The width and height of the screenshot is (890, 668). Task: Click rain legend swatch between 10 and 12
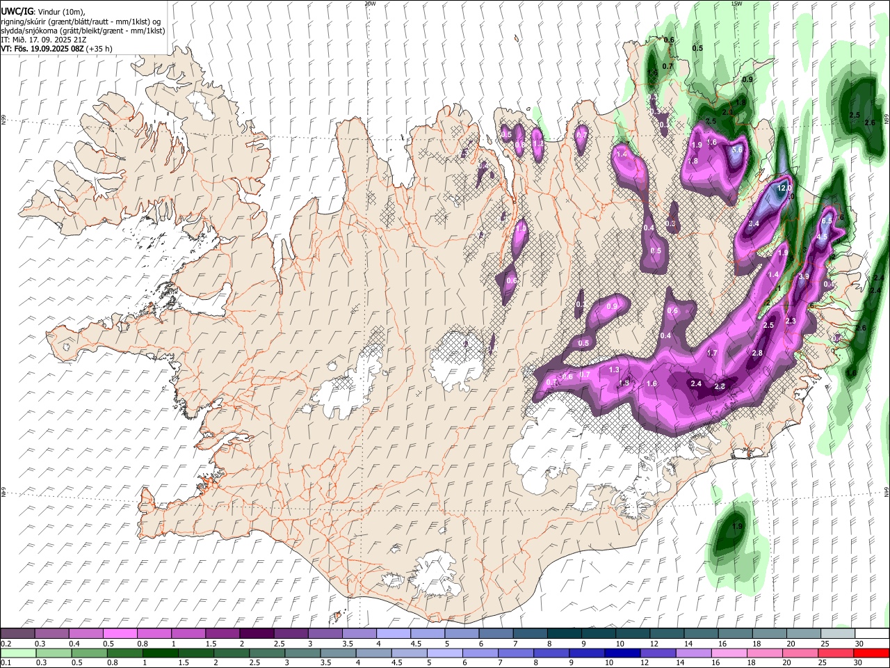pos(622,653)
